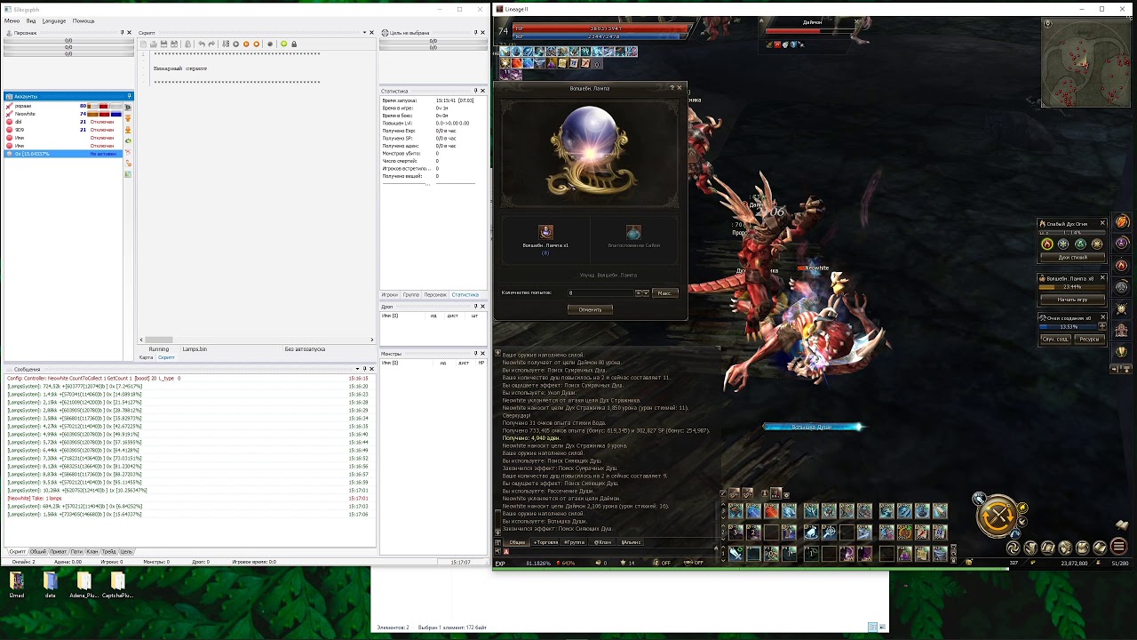Viewport: 1137px width, 640px height.
Task: Select the water spirit element icon
Action: tap(1063, 244)
